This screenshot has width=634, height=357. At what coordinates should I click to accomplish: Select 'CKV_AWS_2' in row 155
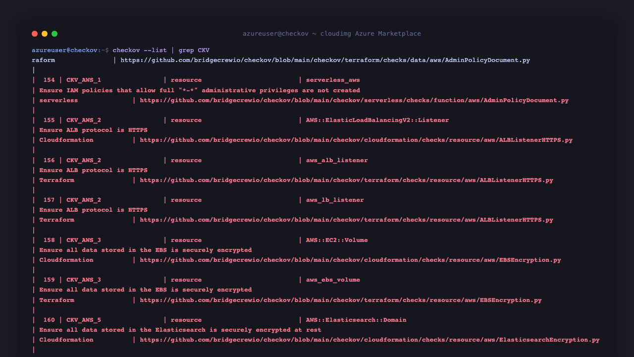[84, 120]
